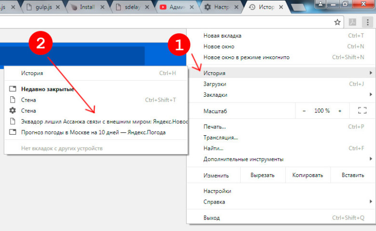
Task: Expand the Закладки submenu arrow
Action: coord(371,94)
